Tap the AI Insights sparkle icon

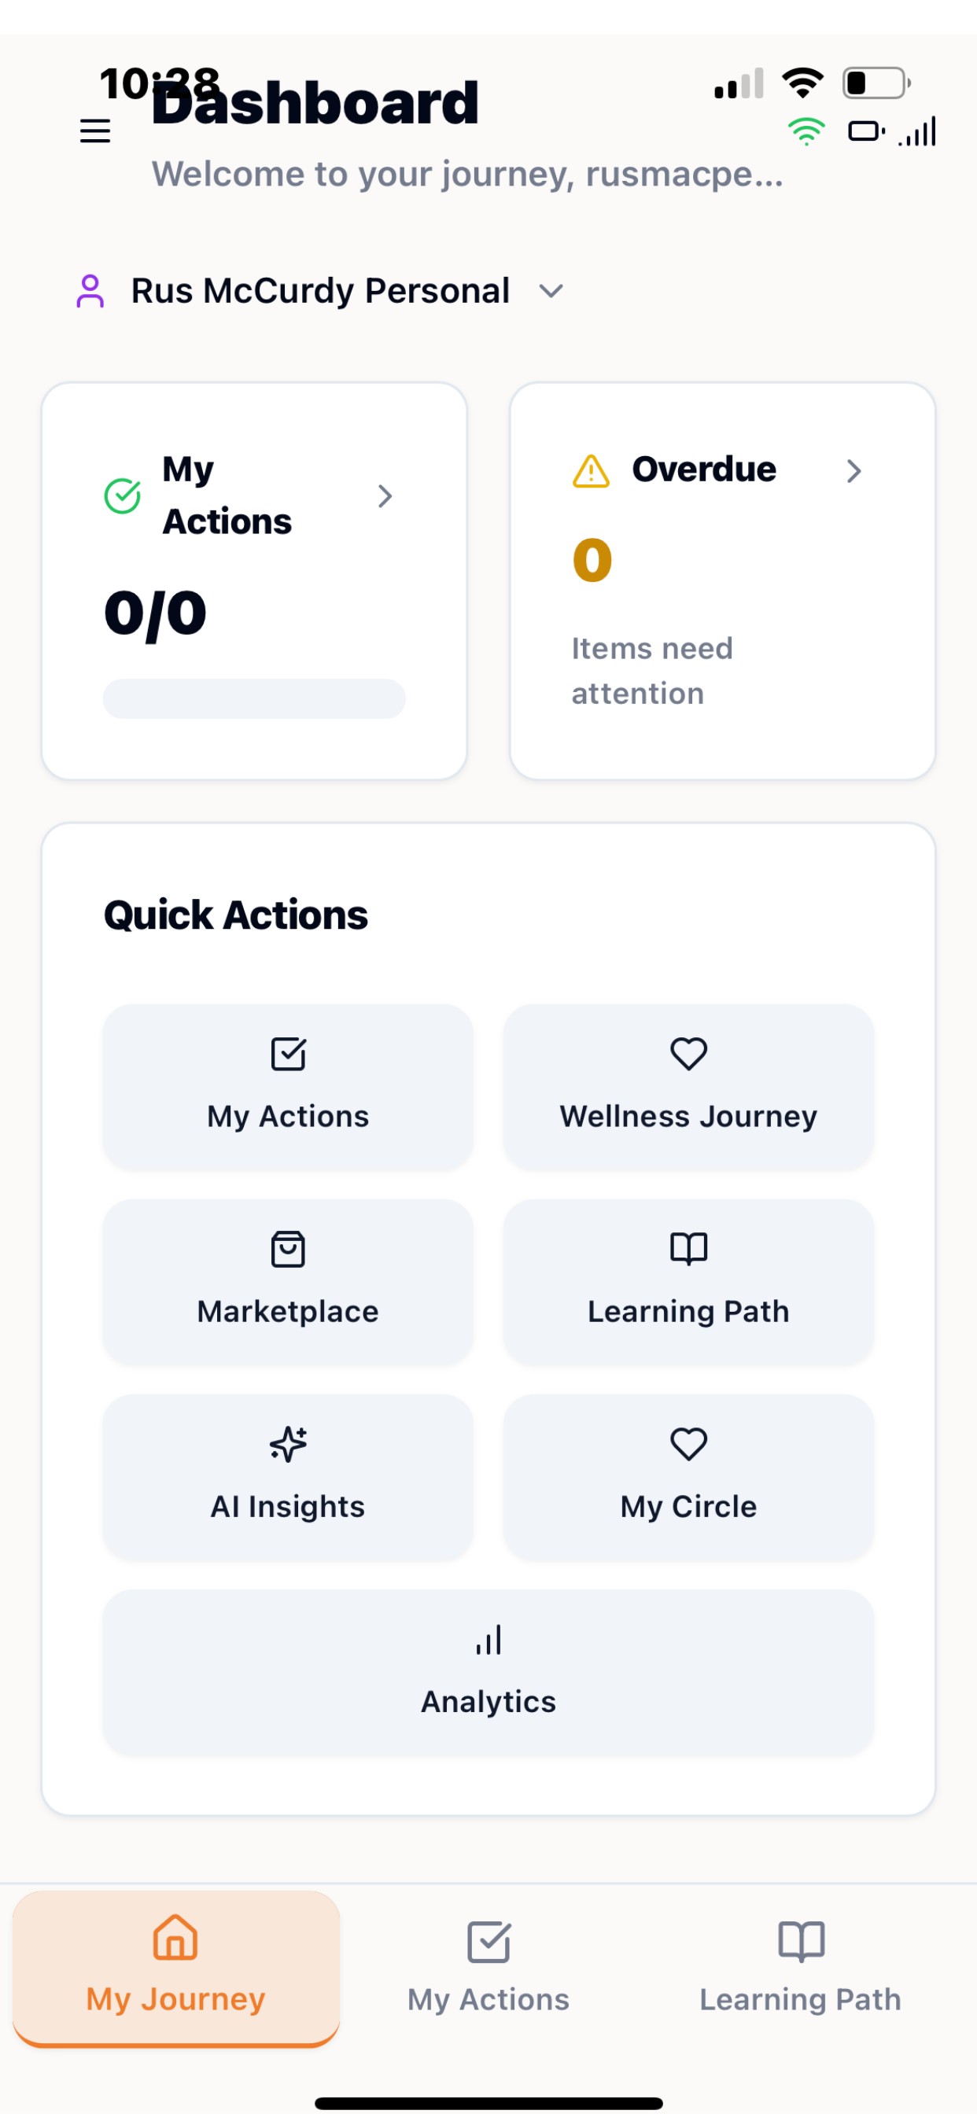point(288,1443)
